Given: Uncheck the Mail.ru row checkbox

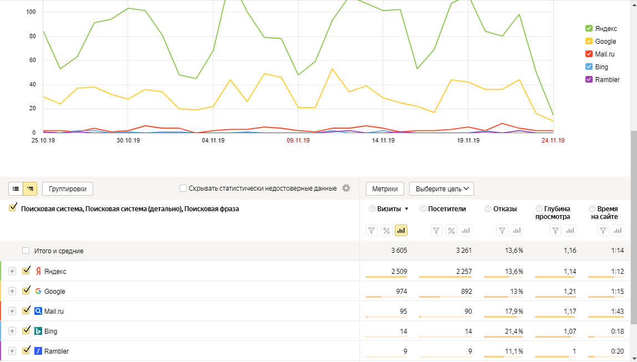Looking at the screenshot, I should [x=26, y=310].
